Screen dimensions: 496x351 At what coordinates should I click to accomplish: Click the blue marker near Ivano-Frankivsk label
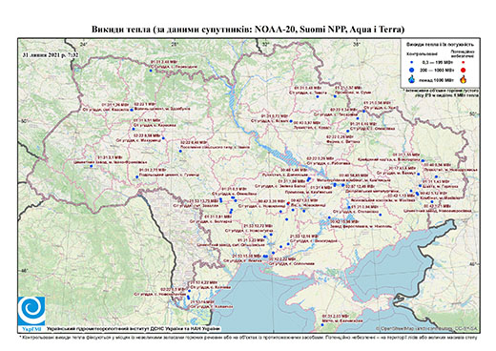tap(91, 166)
